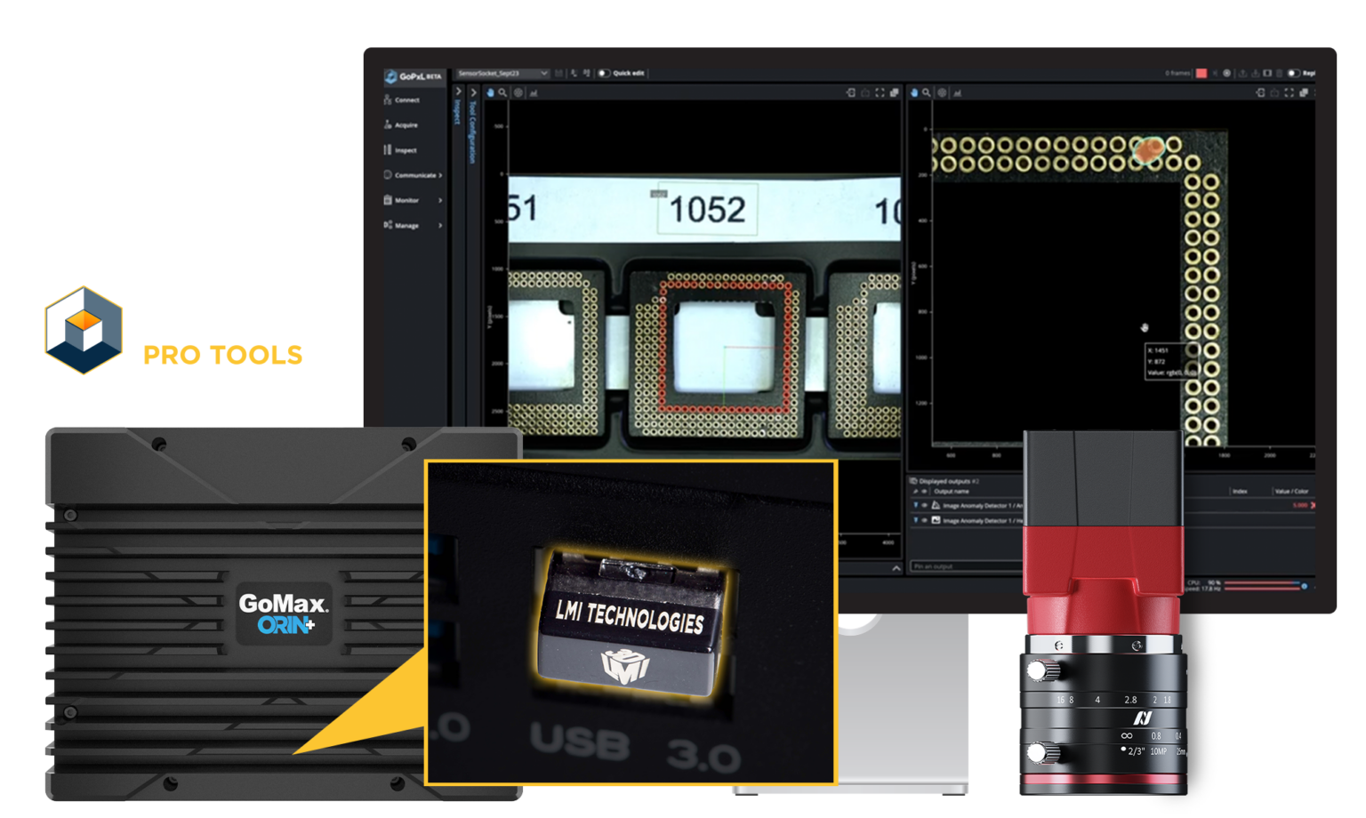This screenshot has width=1366, height=818.
Task: Click the fullscreen icon in right viewer
Action: pyautogui.click(x=1289, y=92)
